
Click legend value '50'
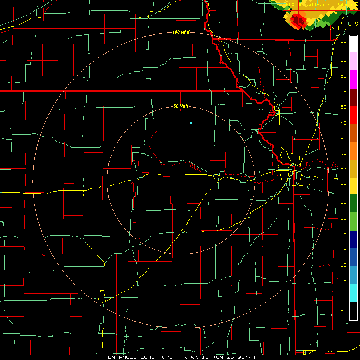click(x=344, y=107)
